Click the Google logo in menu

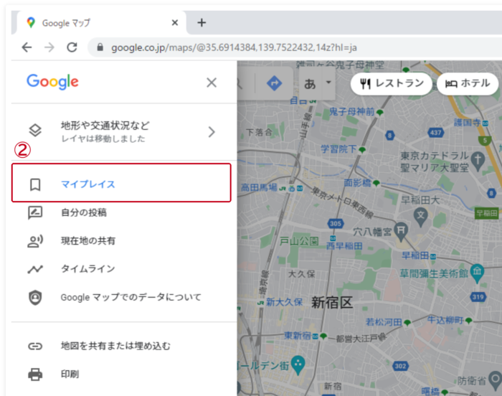[x=52, y=82]
